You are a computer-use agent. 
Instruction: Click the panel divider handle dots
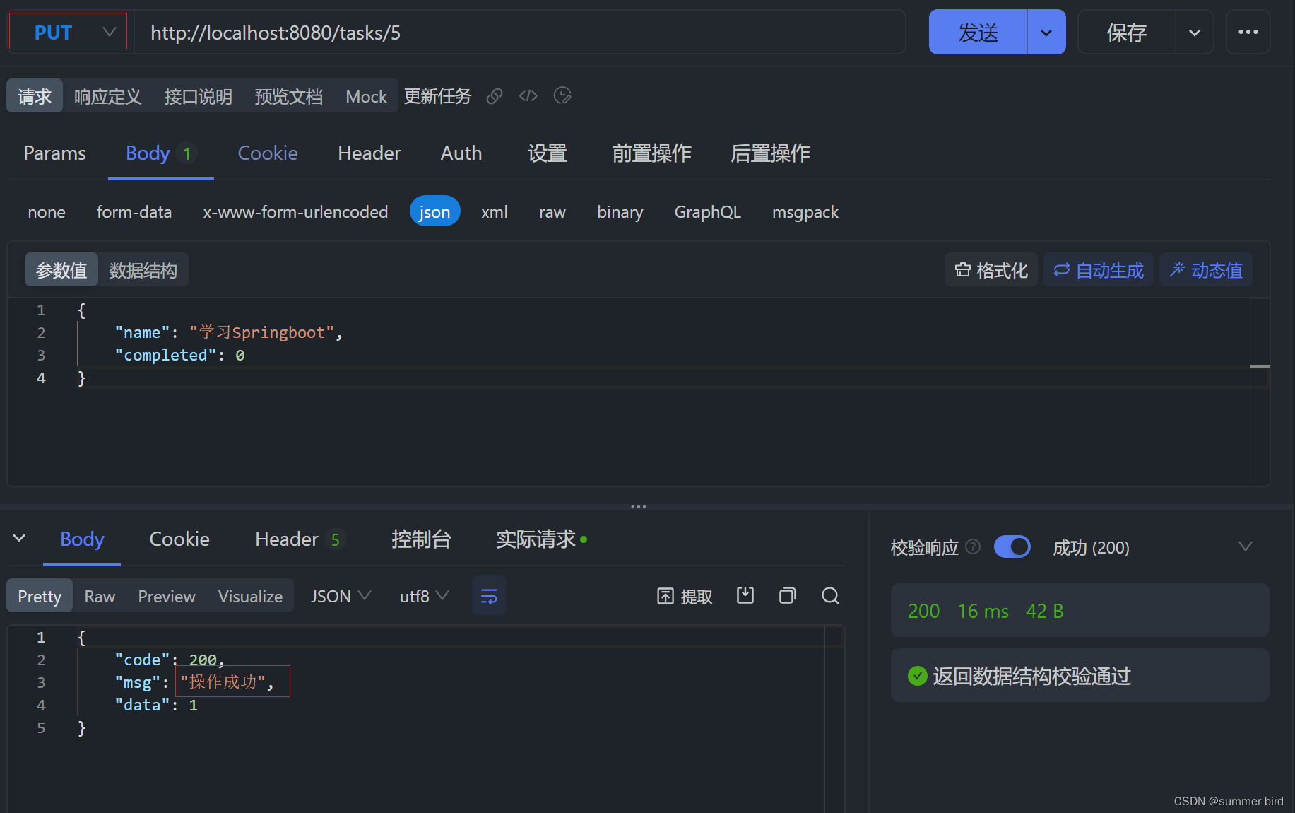(639, 507)
